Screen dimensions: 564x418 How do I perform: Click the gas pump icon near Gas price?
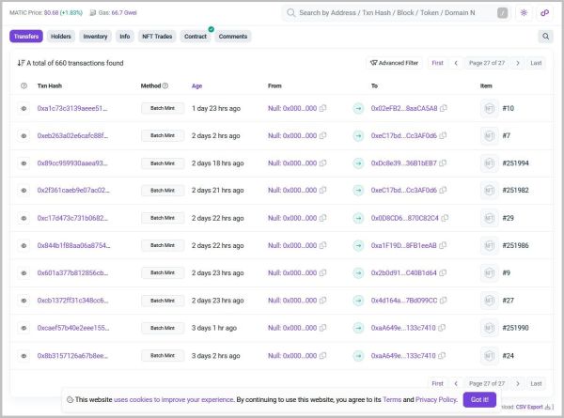pyautogui.click(x=93, y=13)
